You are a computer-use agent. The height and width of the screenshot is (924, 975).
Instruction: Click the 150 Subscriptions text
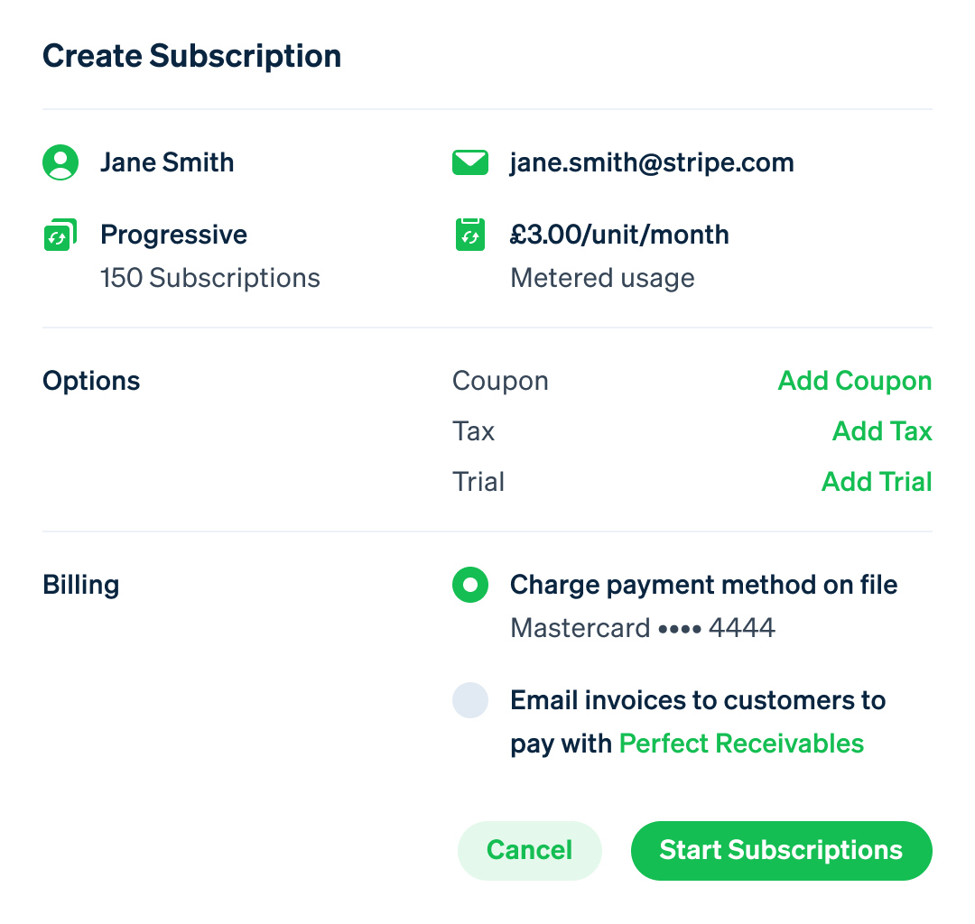[210, 278]
